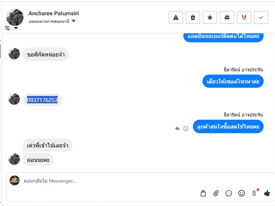Open saved replies speech bubble icon
The height and width of the screenshot is (206, 275).
[229, 193]
